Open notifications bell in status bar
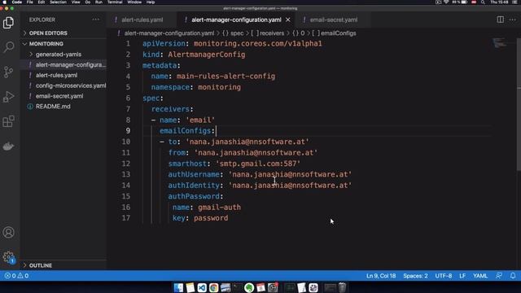This screenshot has width=521, height=293. 513,276
